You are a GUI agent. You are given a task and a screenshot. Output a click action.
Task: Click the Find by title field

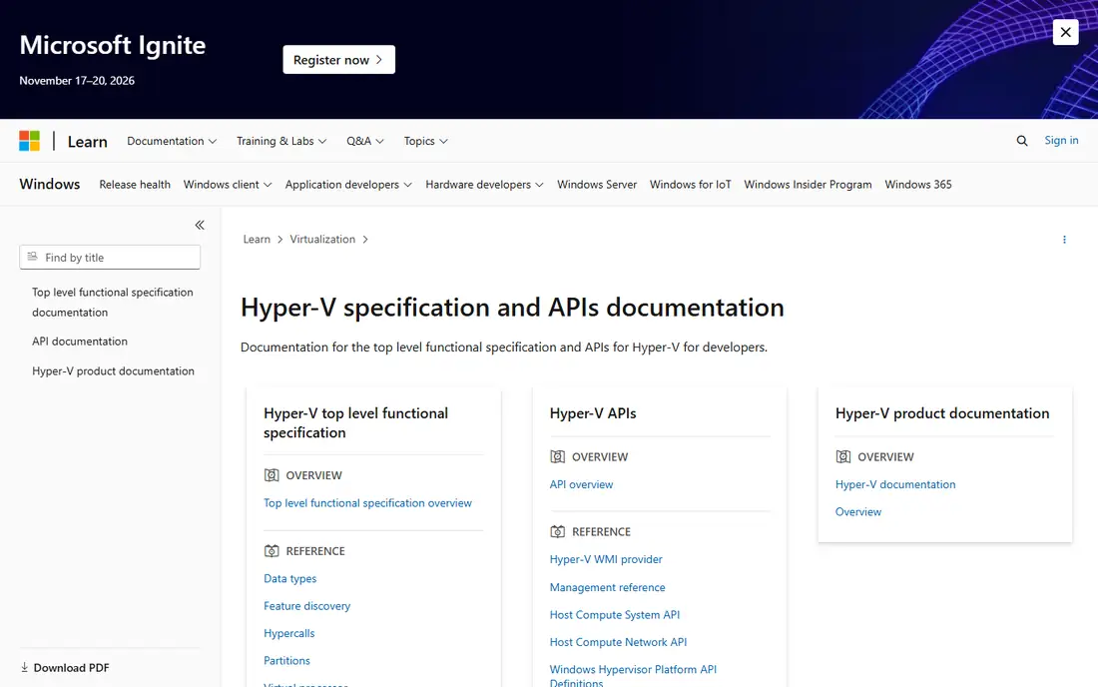pos(110,257)
